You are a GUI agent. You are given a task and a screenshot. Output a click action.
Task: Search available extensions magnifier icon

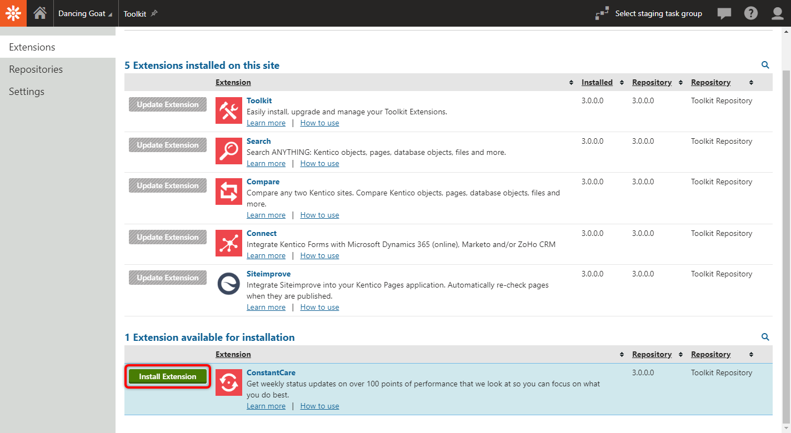(765, 337)
